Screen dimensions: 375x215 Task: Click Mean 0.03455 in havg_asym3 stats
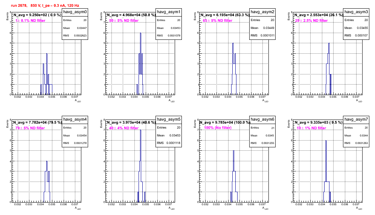[356, 28]
